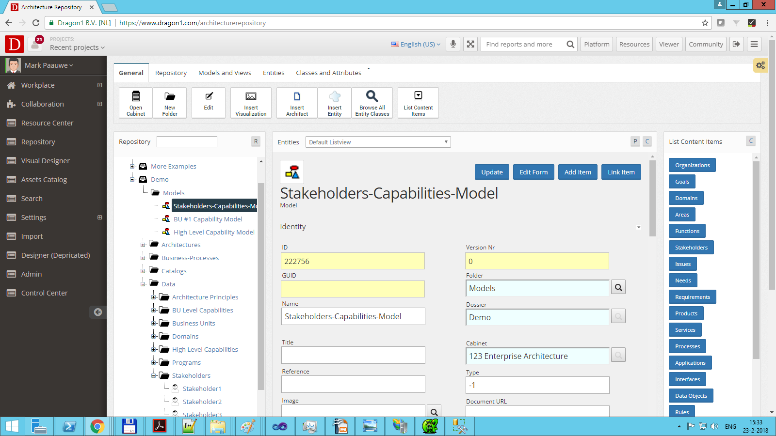Switch to Models and Views tab
776x436 pixels.
click(225, 73)
